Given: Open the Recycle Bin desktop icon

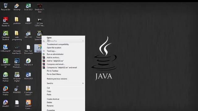Looking at the screenshot, I should 6,7.
